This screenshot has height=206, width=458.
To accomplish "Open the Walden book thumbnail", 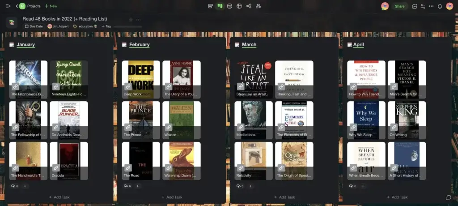I will tap(181, 116).
